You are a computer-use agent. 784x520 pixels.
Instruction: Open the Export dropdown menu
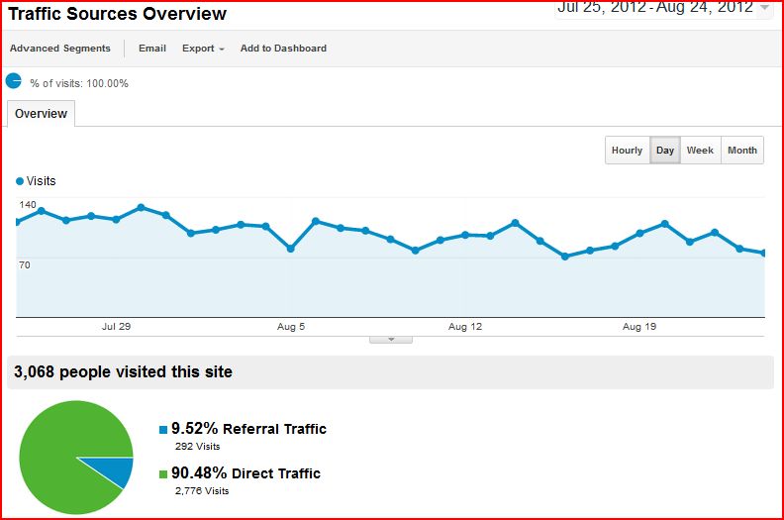[203, 49]
